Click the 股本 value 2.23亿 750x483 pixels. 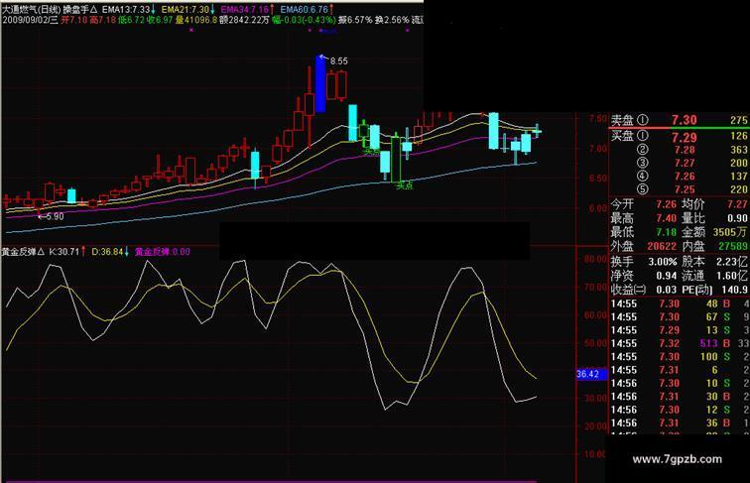click(x=732, y=262)
